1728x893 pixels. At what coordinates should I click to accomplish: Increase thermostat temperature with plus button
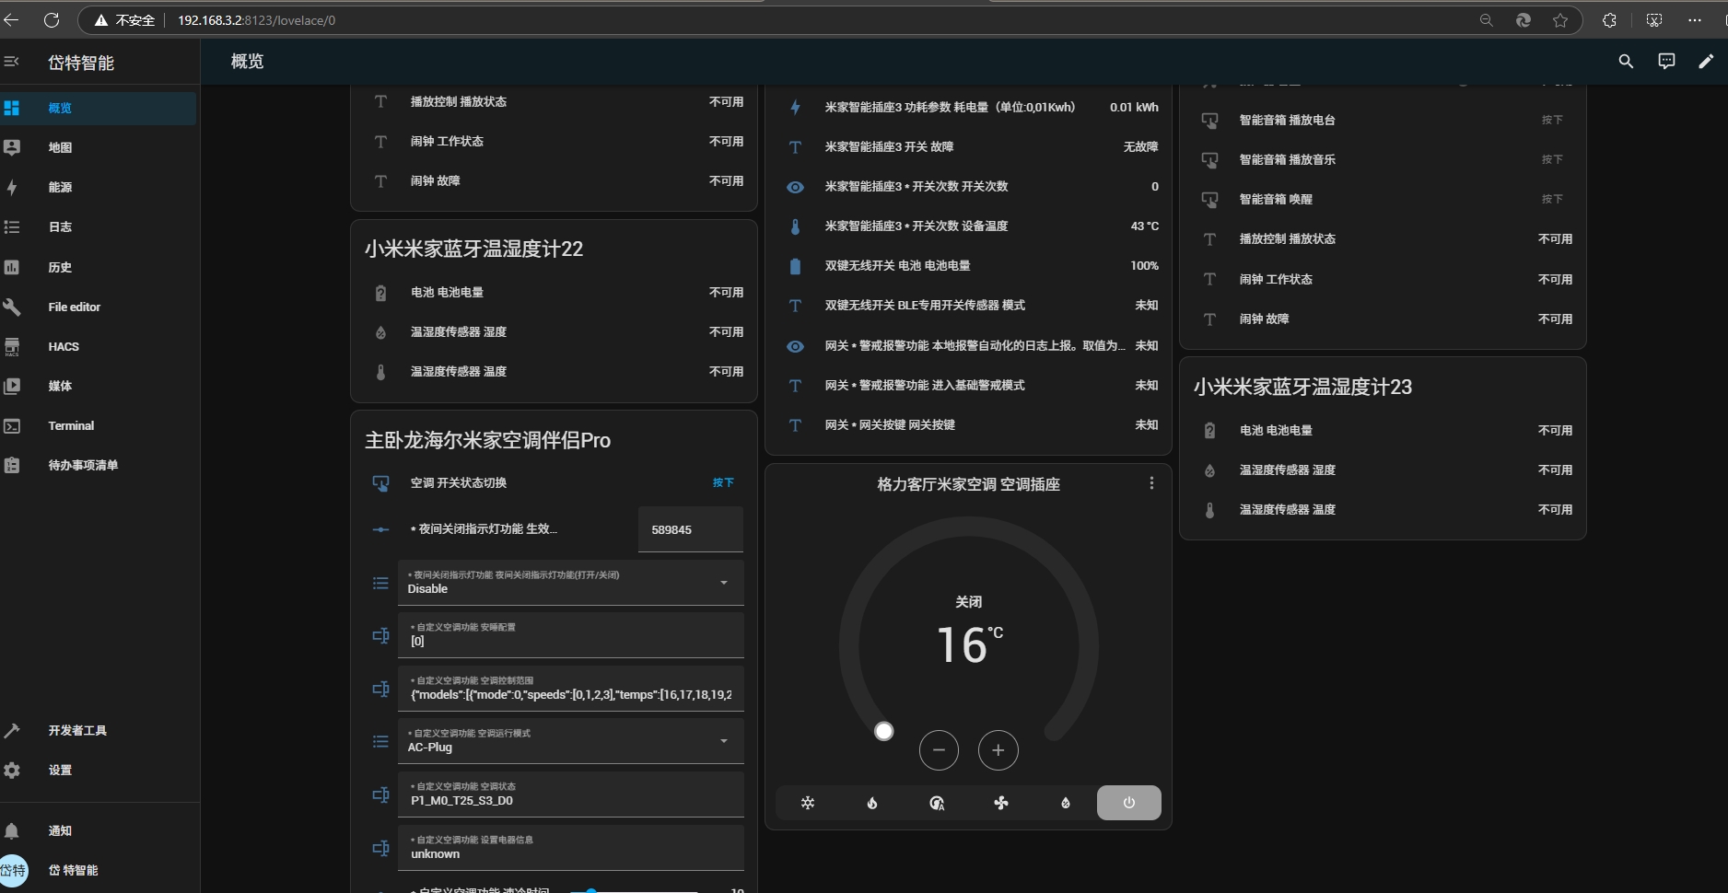(x=998, y=750)
